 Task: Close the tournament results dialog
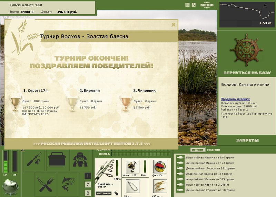174,24
